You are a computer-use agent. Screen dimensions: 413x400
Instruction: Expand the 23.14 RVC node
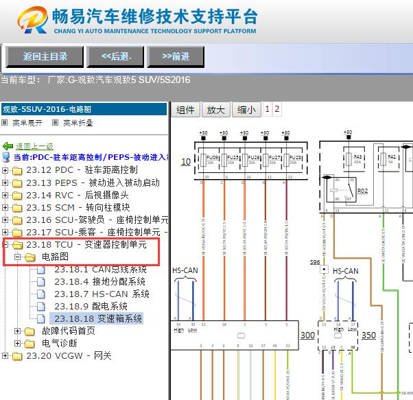pos(5,195)
